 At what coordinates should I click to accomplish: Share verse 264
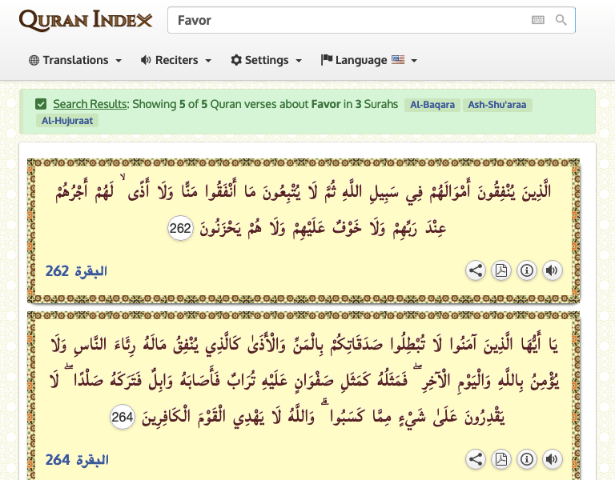tap(476, 459)
